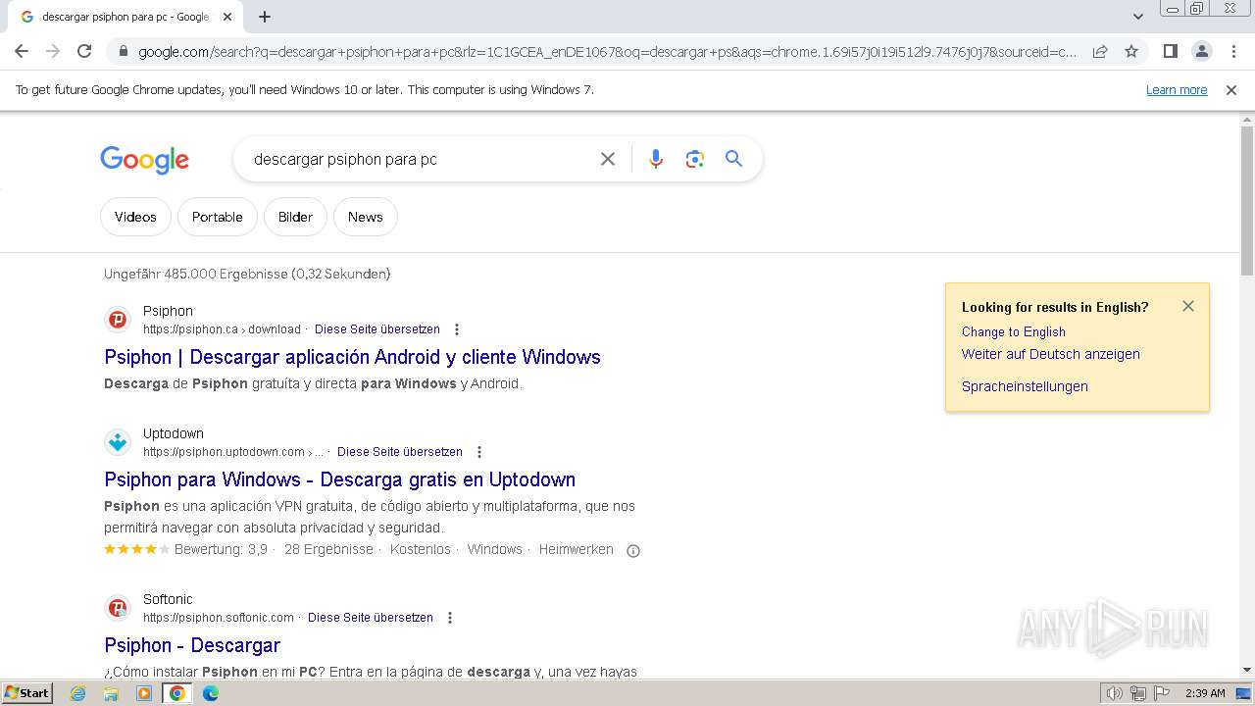Change results language to English
Screen dimensions: 1255x706
(1014, 331)
